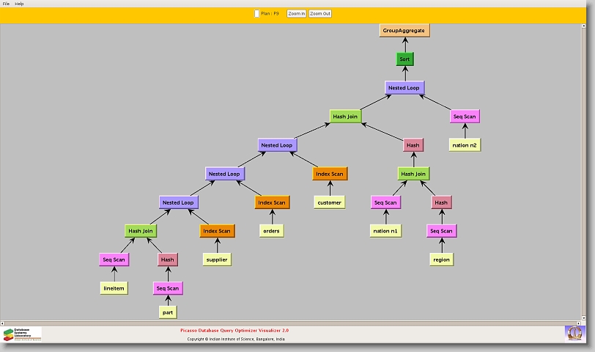Click the Zoom Out button
Viewport: 595px width, 352px height.
click(320, 13)
